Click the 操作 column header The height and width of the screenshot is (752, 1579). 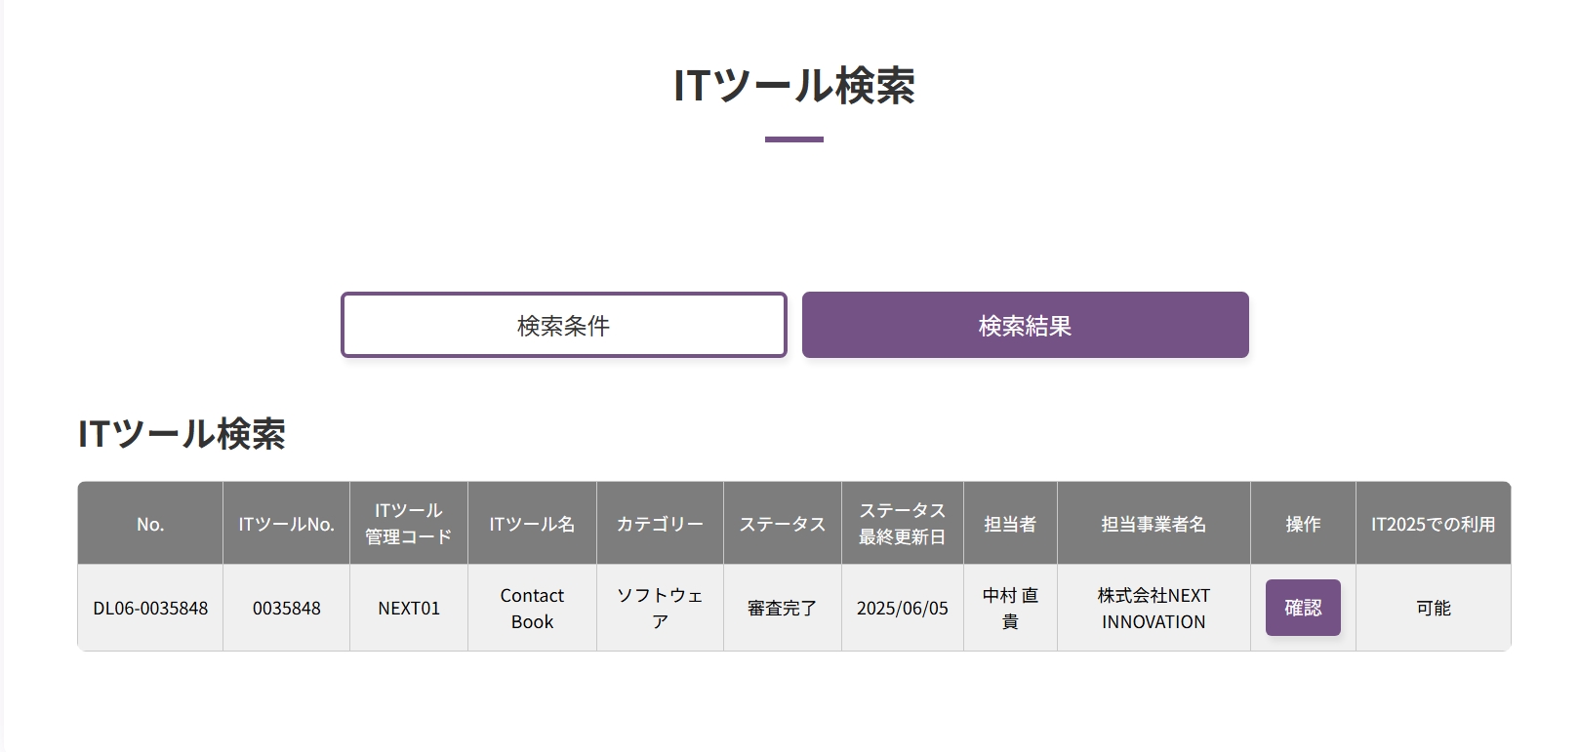point(1303,524)
